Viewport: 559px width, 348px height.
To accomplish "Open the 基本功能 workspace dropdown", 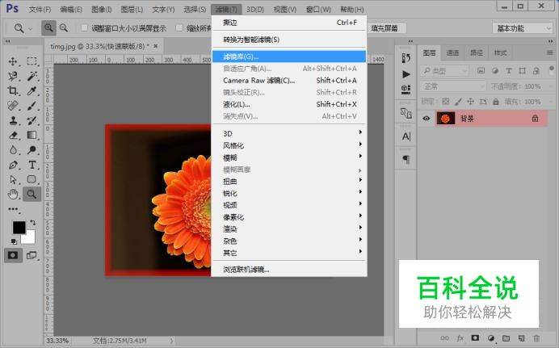I will point(523,28).
